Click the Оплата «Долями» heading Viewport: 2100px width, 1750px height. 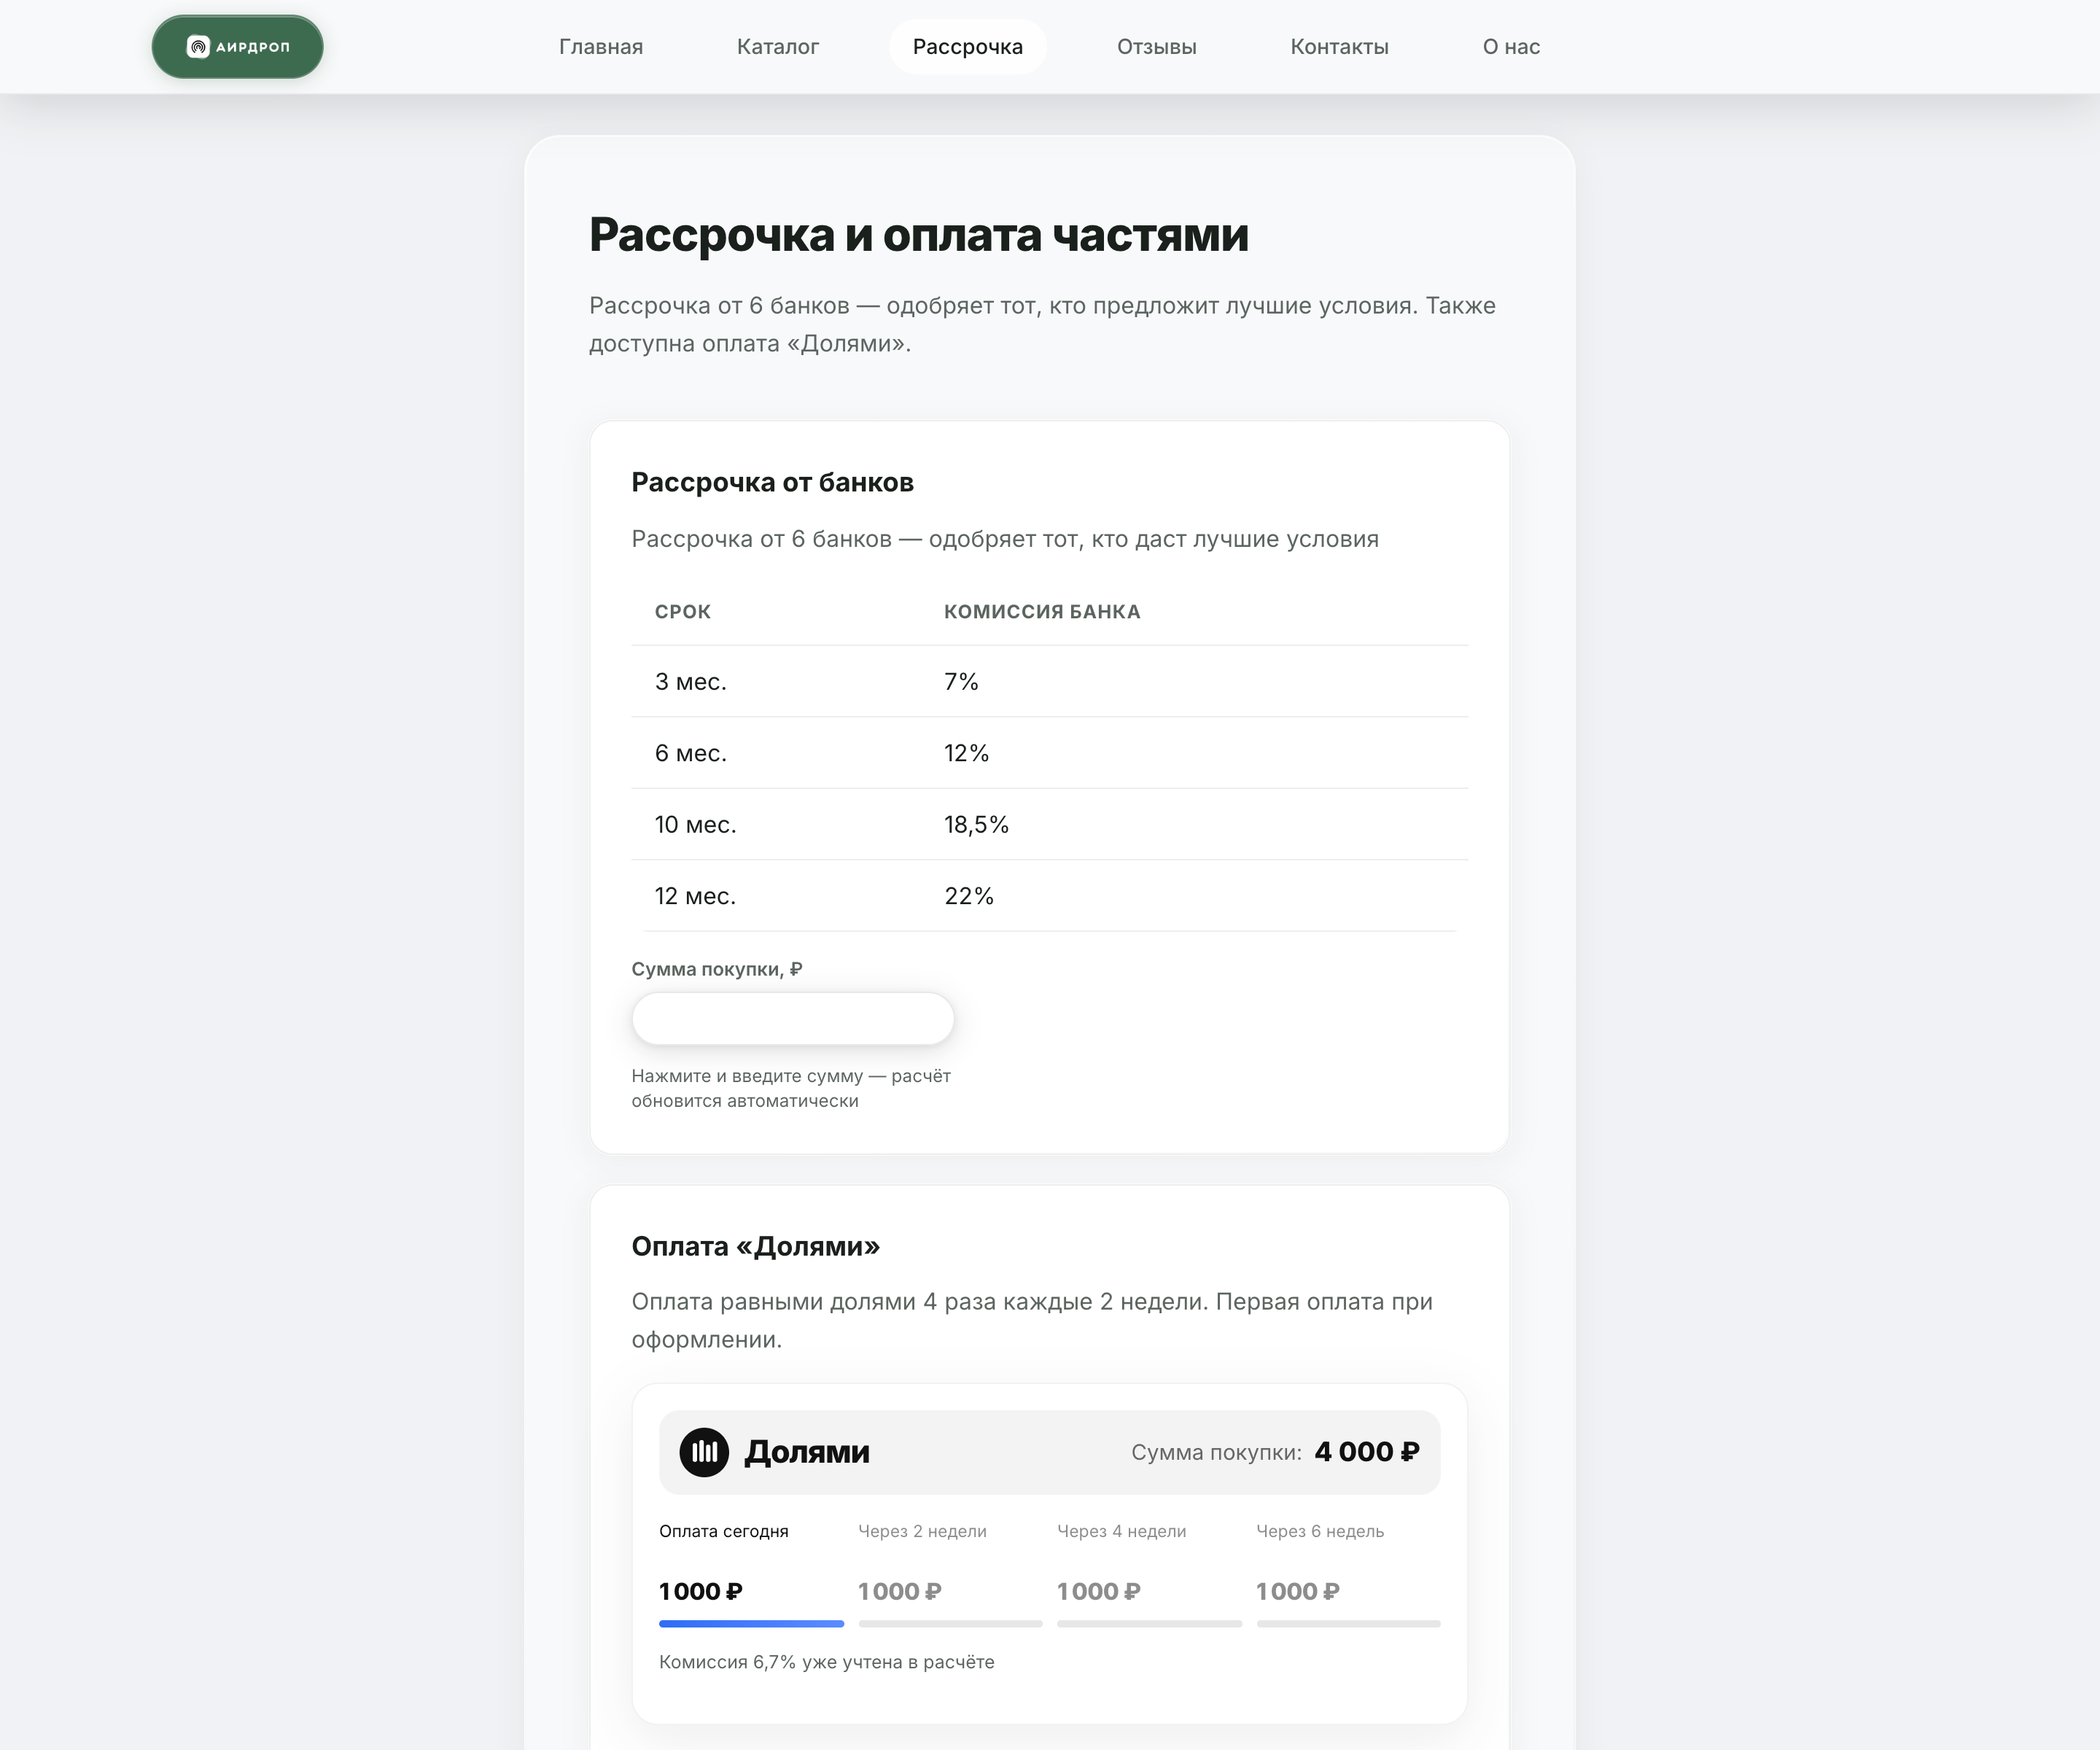(756, 1247)
